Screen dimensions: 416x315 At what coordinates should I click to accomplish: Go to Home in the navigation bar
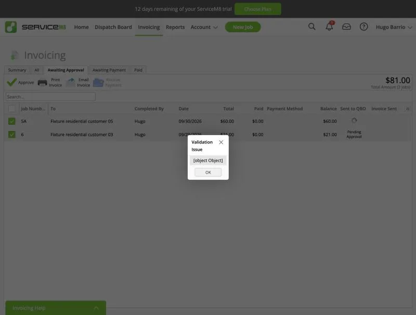point(82,27)
